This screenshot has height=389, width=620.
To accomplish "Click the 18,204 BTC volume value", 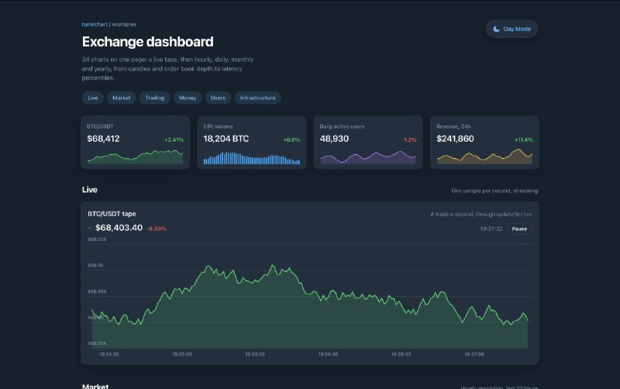I will click(226, 139).
